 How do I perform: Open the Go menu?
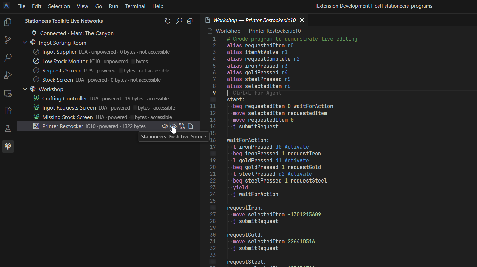tap(99, 6)
